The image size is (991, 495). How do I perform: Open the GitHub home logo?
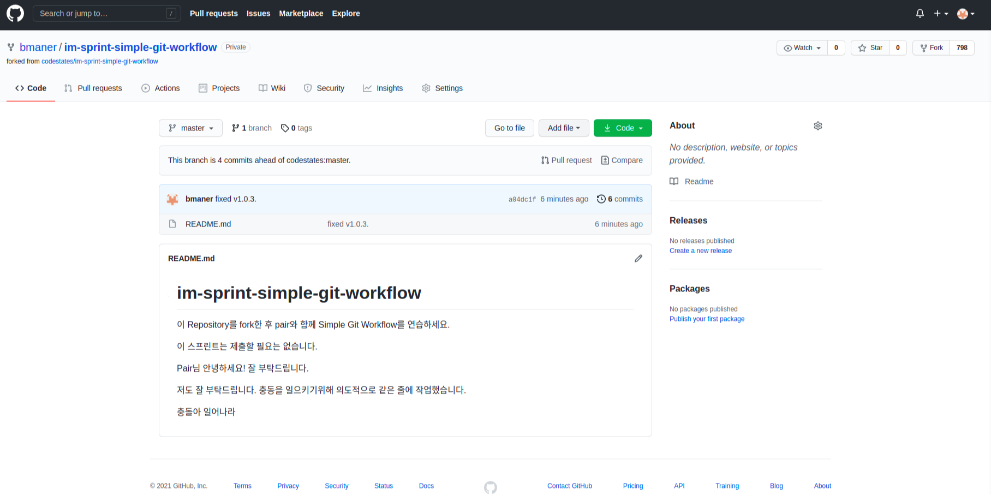(15, 13)
